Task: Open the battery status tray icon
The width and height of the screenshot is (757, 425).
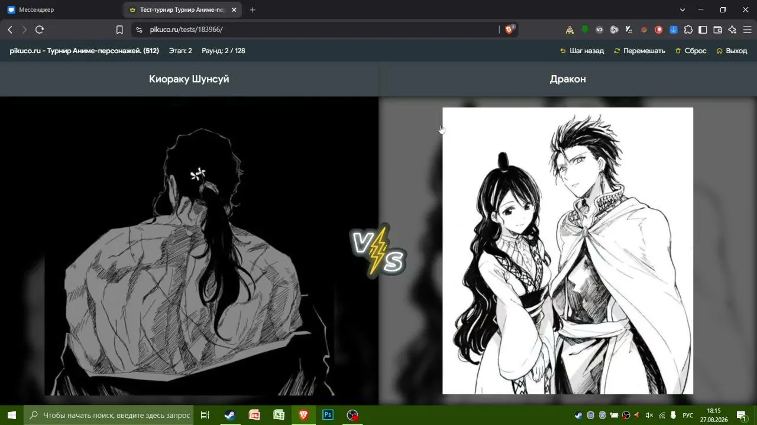Action: pos(614,416)
